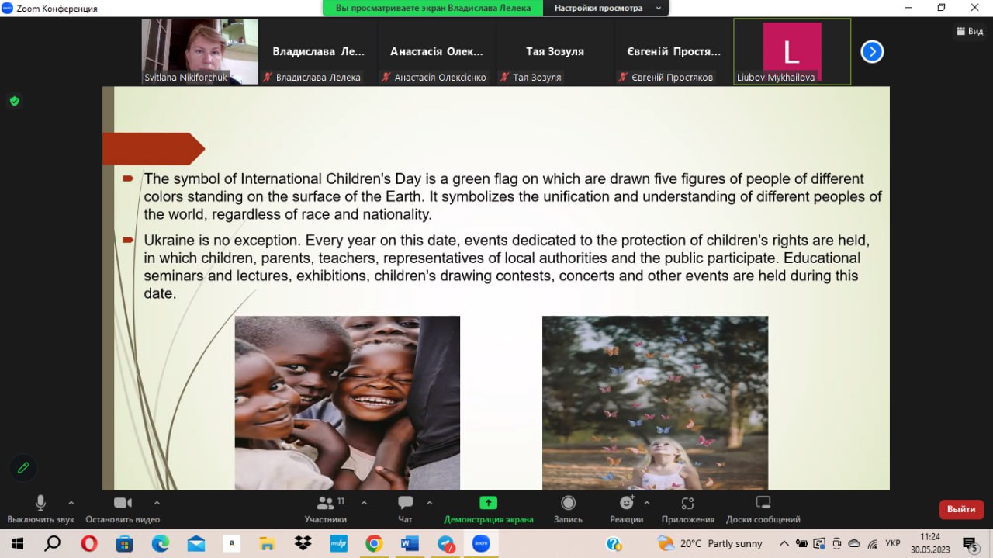Open Mail app from taskbar
Screen dimensions: 993x558
[x=195, y=543]
